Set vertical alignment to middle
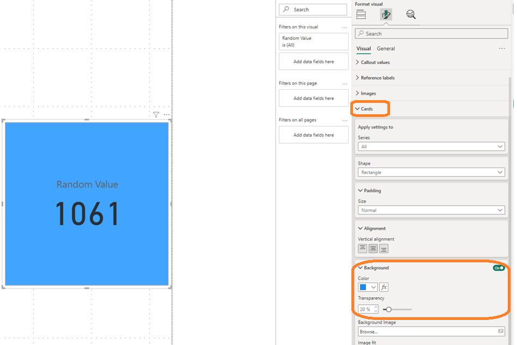The height and width of the screenshot is (345, 517). coord(373,248)
